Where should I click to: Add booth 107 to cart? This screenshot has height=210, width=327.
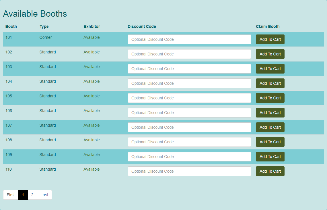click(x=270, y=127)
